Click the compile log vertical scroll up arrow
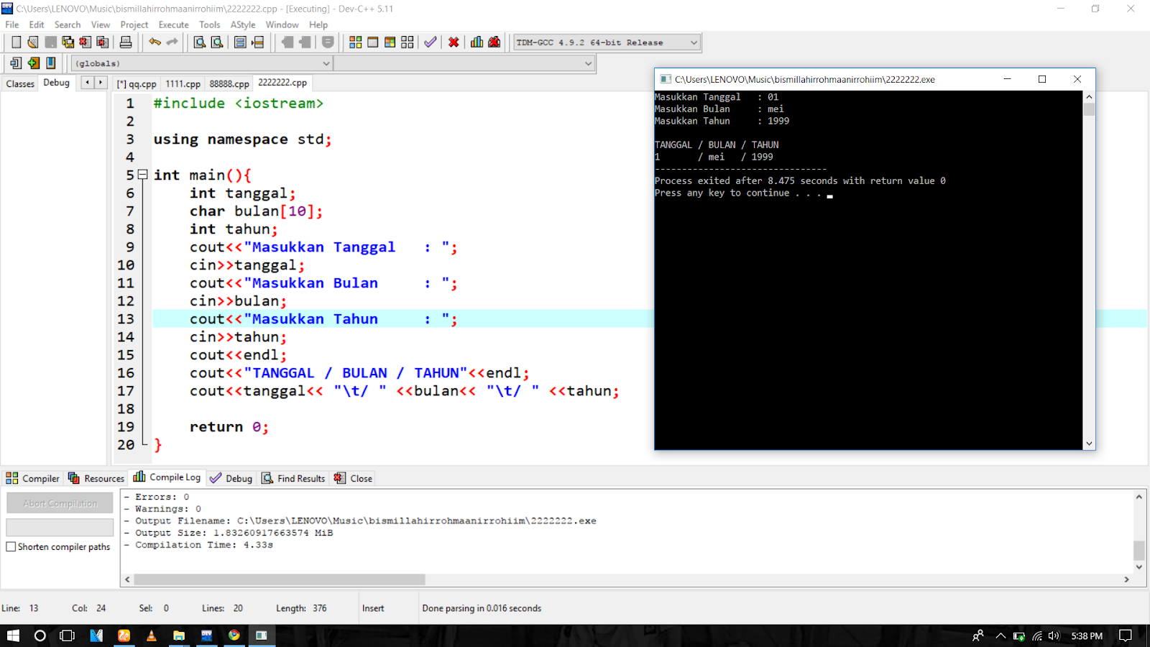Screen dimensions: 1150x647 click(x=1139, y=497)
